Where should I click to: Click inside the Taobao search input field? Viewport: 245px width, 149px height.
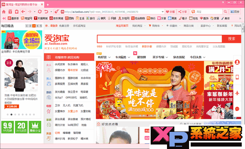click(160, 39)
